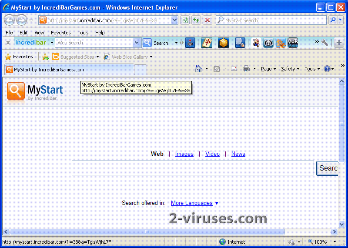
Task: Open the Safety command menu
Action: [x=290, y=69]
